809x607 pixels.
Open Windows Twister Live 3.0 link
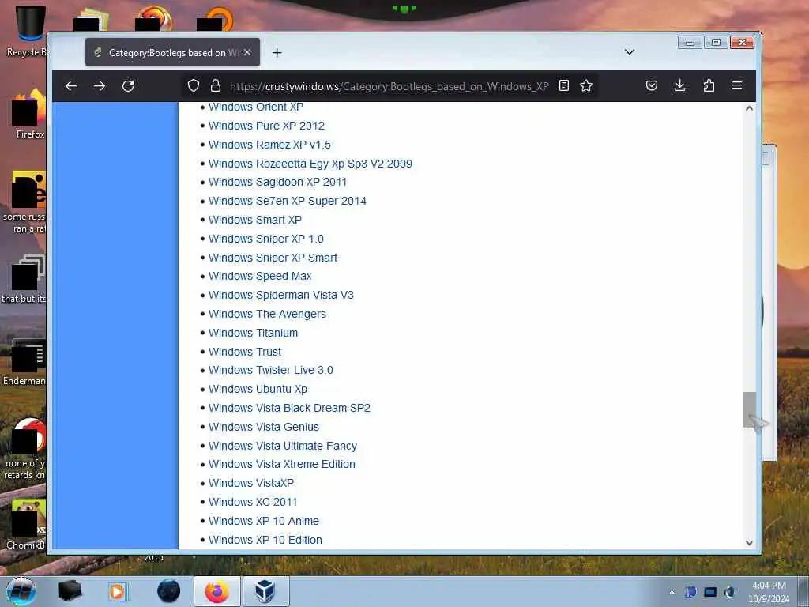tap(271, 370)
